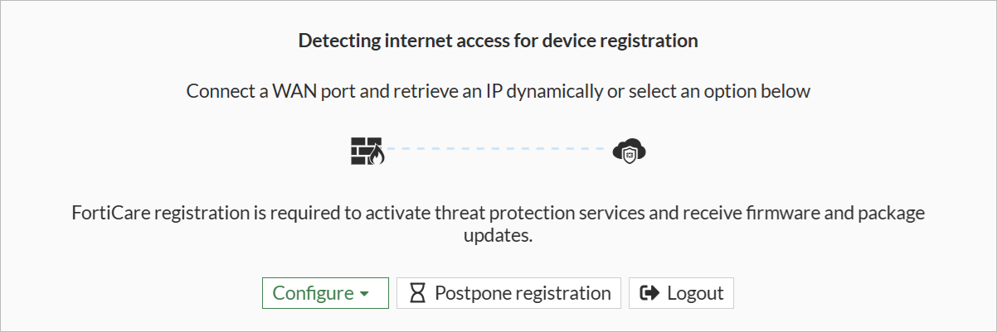Click the green Configure label text
This screenshot has height=332, width=997.
[x=313, y=293]
